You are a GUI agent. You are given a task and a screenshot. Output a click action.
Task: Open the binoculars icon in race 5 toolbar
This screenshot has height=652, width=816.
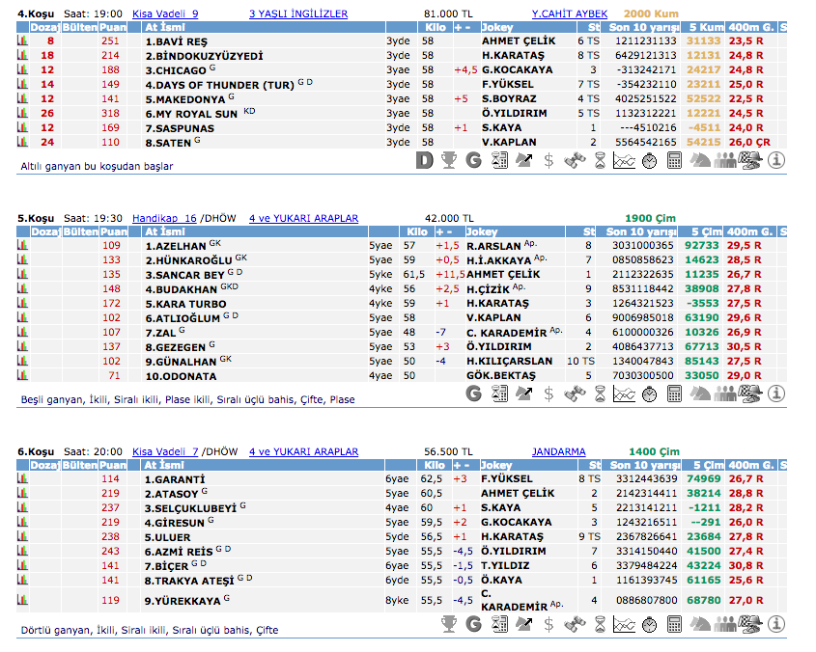[575, 394]
